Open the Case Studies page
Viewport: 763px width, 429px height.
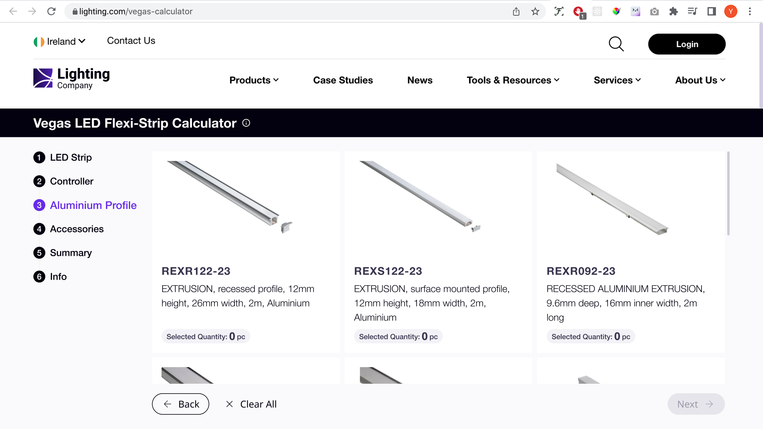click(343, 80)
